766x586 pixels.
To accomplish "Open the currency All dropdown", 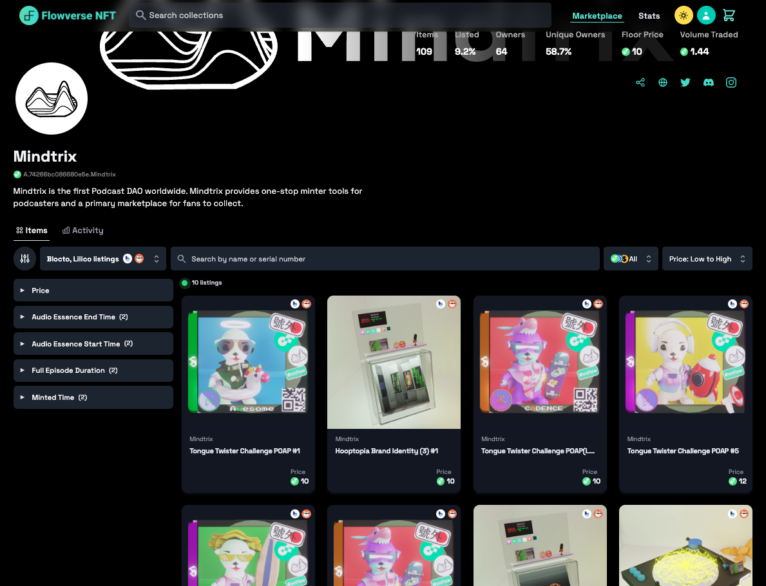I will 631,259.
